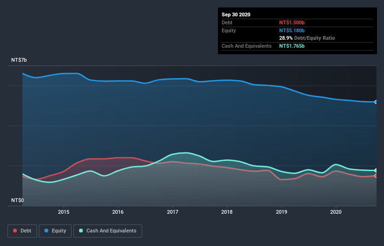Click Cash And Equivalents tooltip label

point(246,46)
